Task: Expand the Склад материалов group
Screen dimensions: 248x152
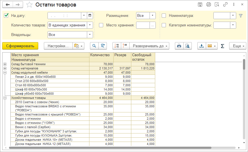Action: point(5,68)
